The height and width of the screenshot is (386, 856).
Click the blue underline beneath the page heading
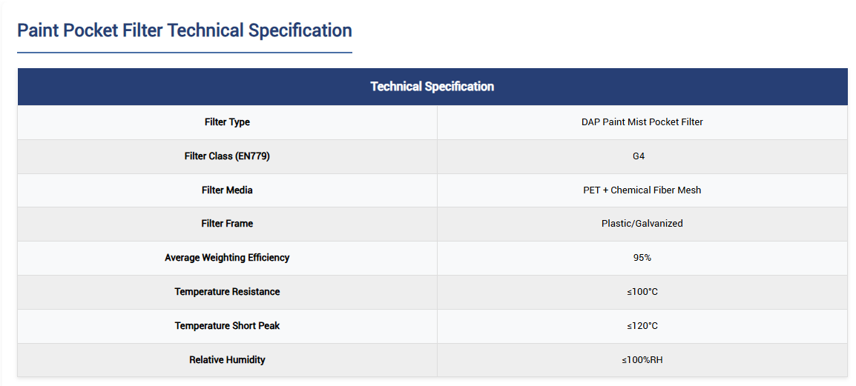pyautogui.click(x=184, y=53)
